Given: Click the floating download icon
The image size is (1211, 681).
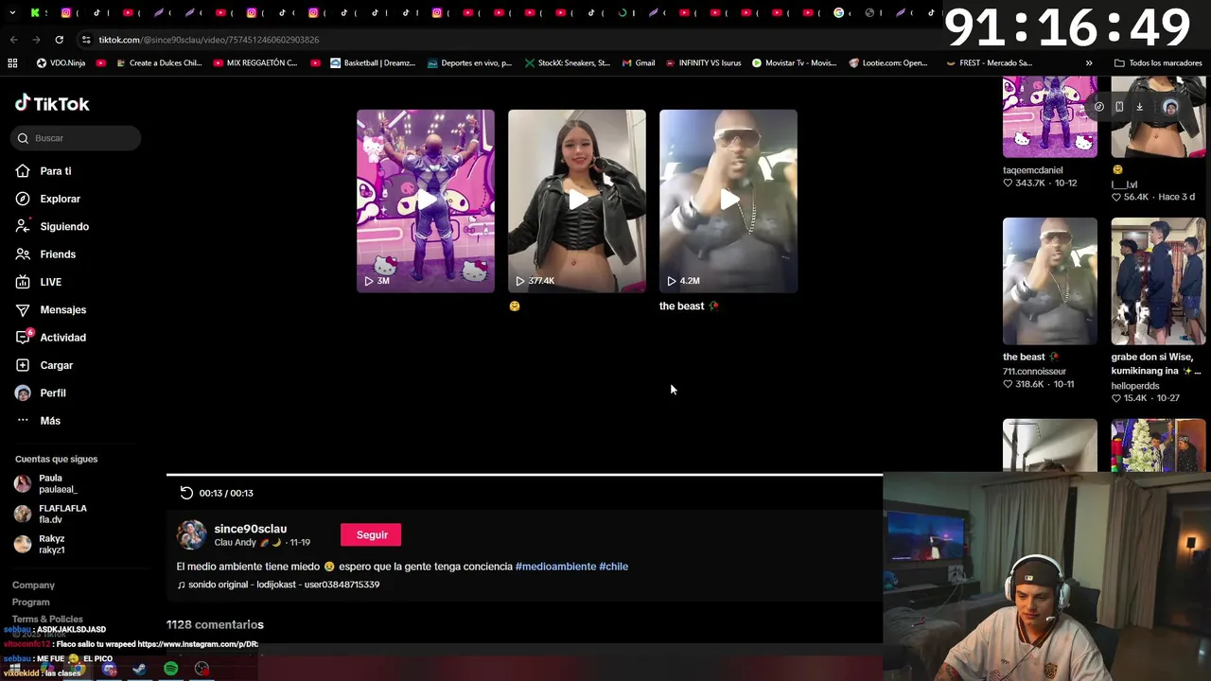Looking at the screenshot, I should [x=1139, y=107].
